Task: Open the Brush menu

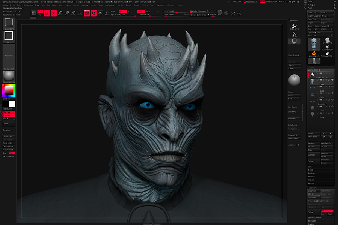Action: point(12,5)
